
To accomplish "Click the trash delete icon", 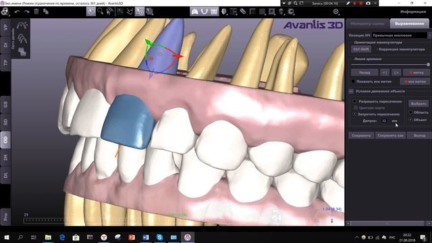I will (x=36, y=11).
